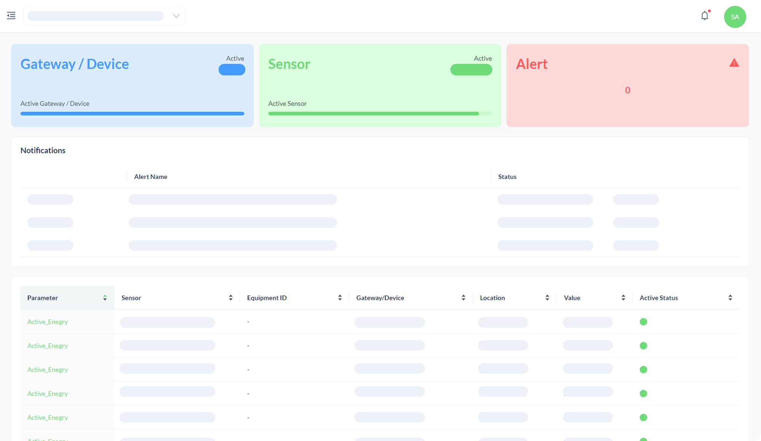Expand sorting options on the Sensor column
761x441 pixels.
[231, 298]
